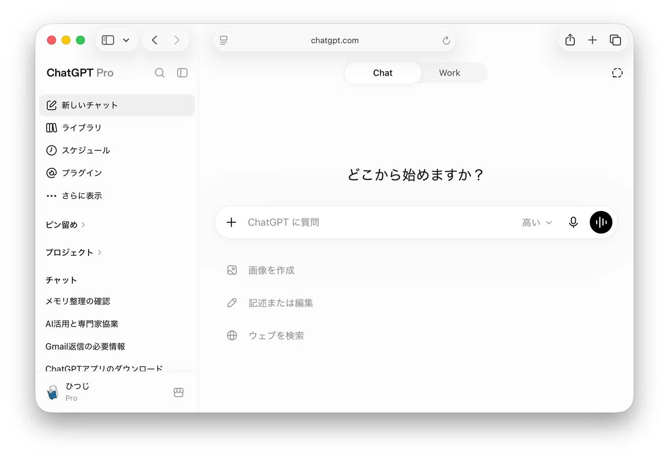This screenshot has width=669, height=459.
Task: Open chat Gmail返信の必要情報
Action: (x=117, y=346)
